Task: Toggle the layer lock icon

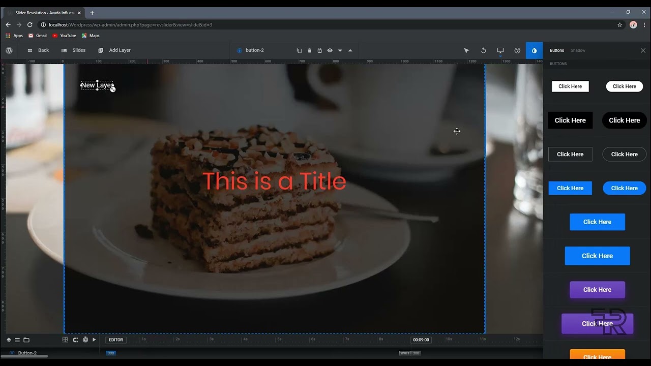Action: point(319,50)
